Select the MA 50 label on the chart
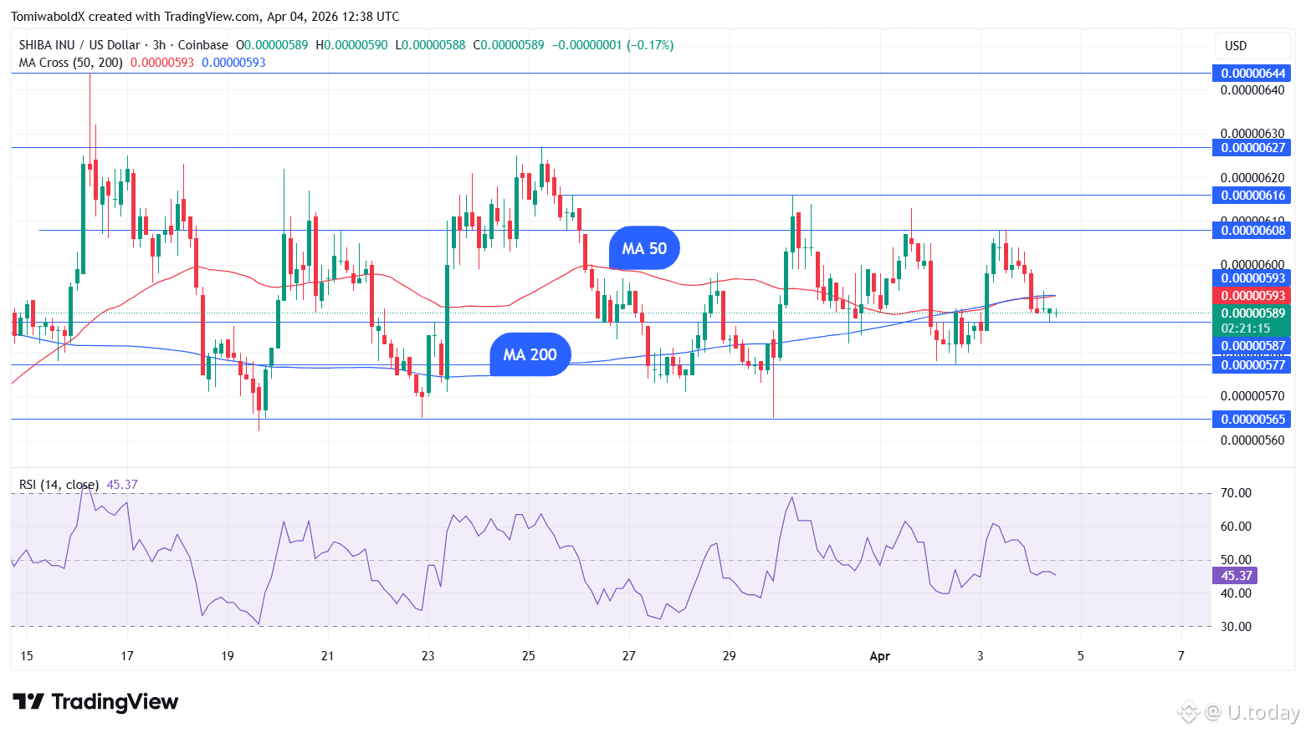This screenshot has width=1306, height=733. coord(644,247)
